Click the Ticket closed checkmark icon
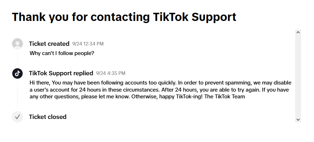 point(17,117)
